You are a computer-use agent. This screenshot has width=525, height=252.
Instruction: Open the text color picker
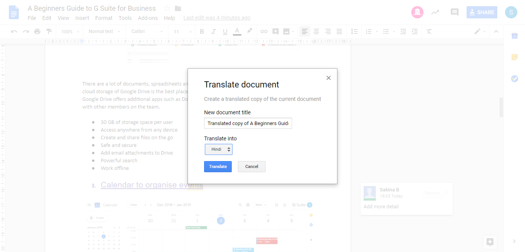point(237,31)
